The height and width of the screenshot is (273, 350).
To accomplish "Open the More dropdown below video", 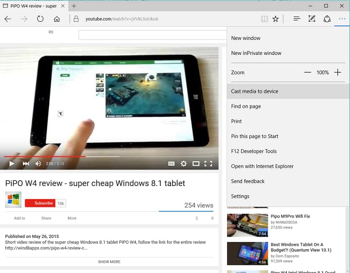I will tap(72, 218).
